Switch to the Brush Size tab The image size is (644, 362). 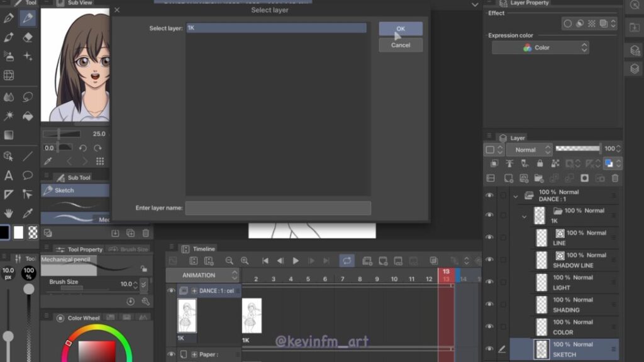click(x=129, y=249)
